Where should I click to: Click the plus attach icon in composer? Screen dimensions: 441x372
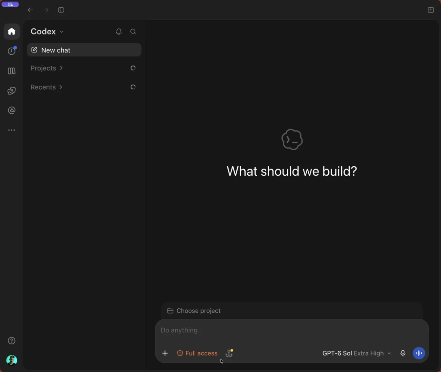coord(165,353)
